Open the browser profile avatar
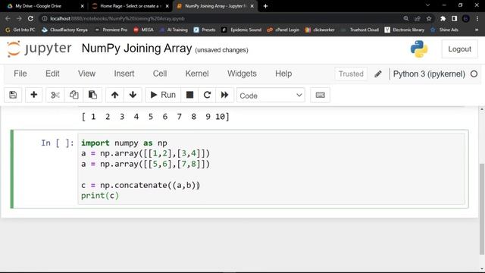This screenshot has height=273, width=485. click(x=466, y=18)
